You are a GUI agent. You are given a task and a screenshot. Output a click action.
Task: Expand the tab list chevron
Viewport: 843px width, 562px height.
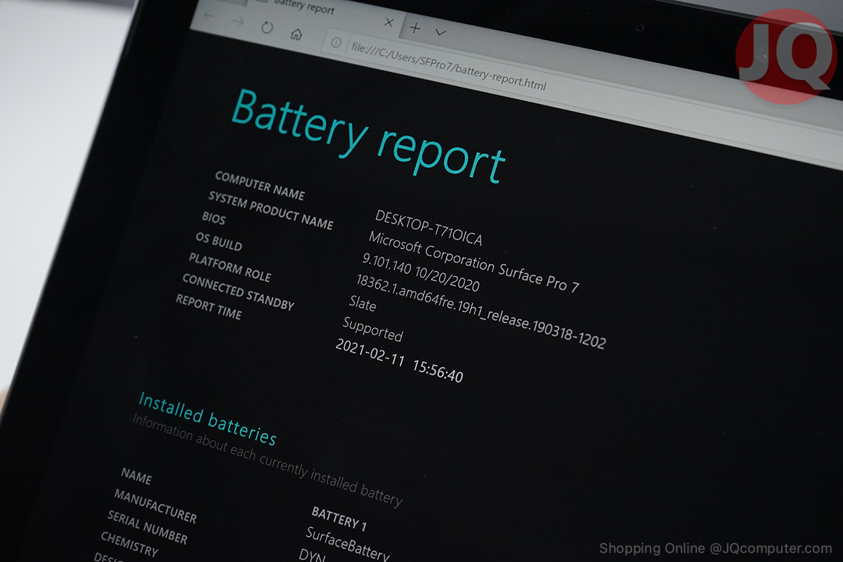(x=440, y=32)
